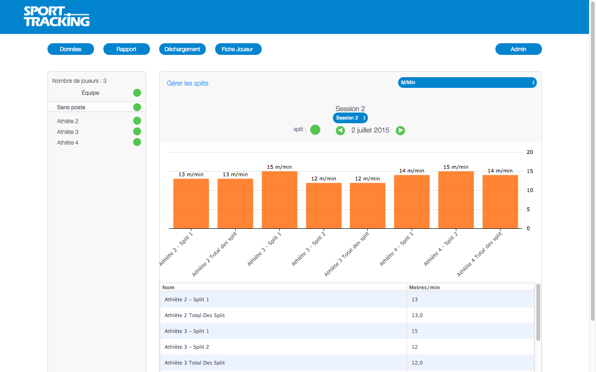Click the Athlète 3 - Split 1 bar
The height and width of the screenshot is (372, 596).
[x=279, y=200]
